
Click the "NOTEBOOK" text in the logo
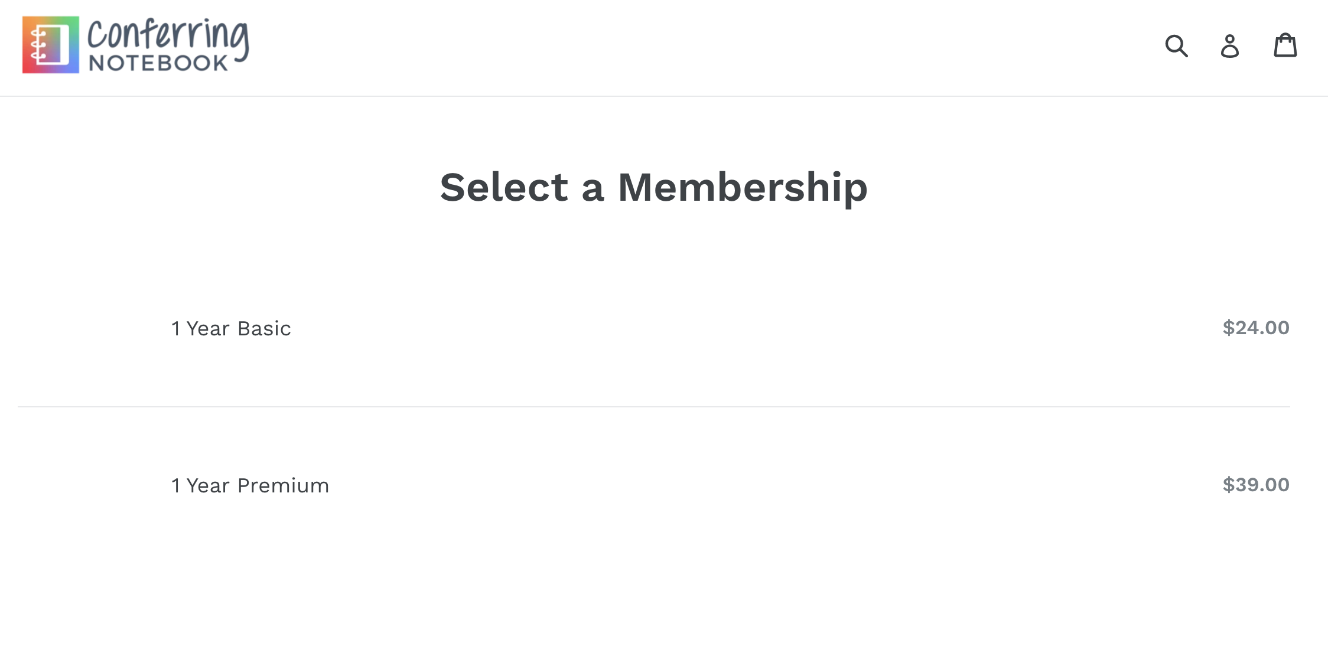(158, 63)
